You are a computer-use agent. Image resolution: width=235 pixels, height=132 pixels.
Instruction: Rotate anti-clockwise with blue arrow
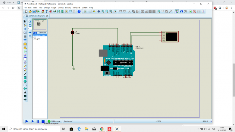click(x=30, y=26)
